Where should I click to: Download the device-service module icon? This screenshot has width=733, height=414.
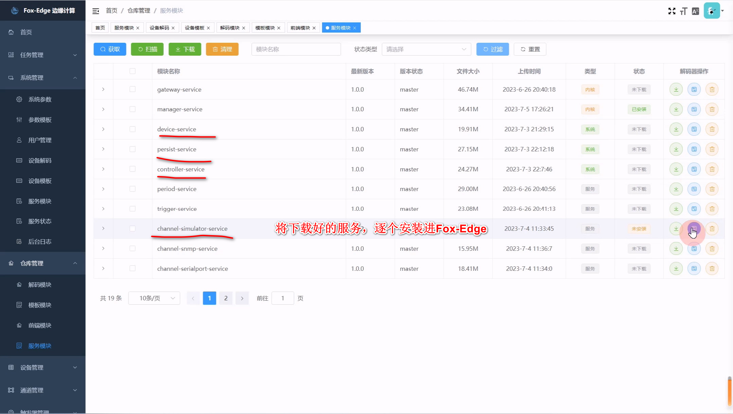(x=676, y=129)
